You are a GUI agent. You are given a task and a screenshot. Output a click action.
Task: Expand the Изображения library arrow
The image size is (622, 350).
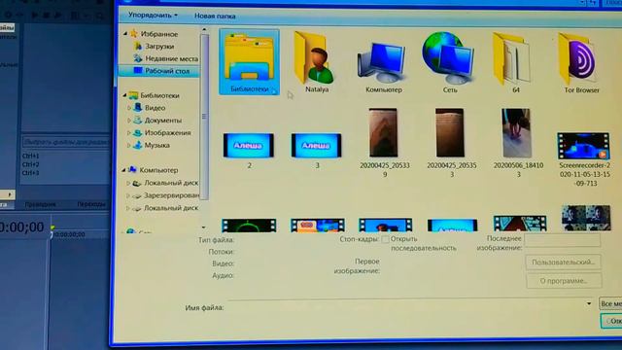[x=129, y=133]
